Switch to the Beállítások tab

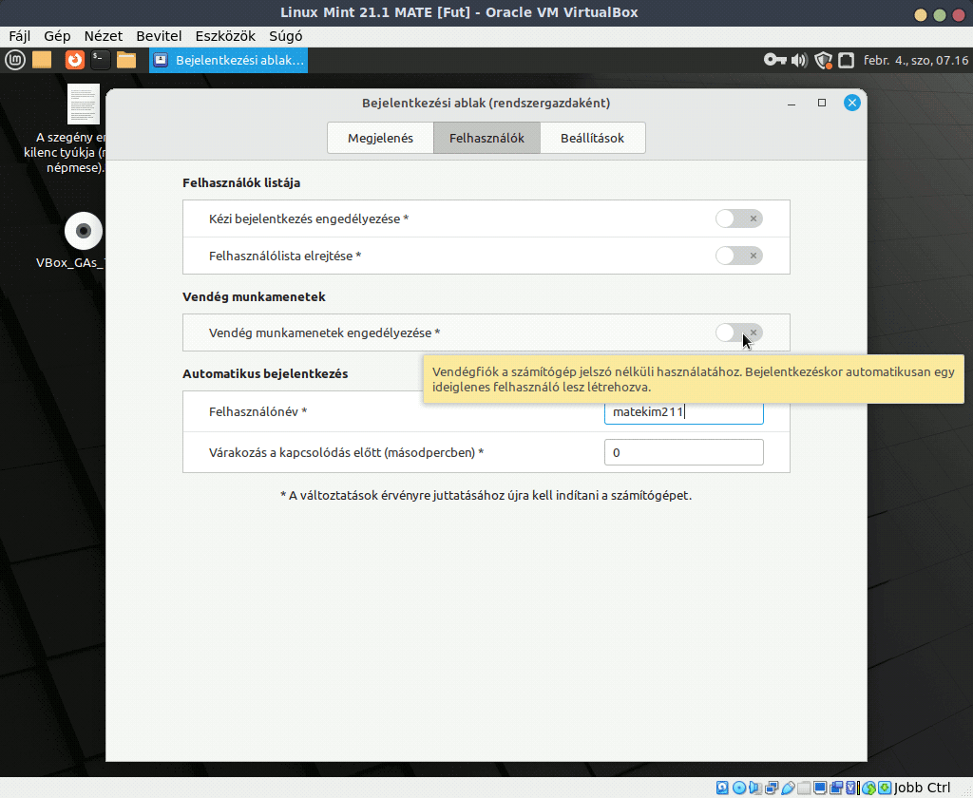(x=593, y=138)
